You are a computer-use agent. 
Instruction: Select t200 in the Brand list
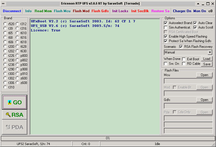point(5,46)
